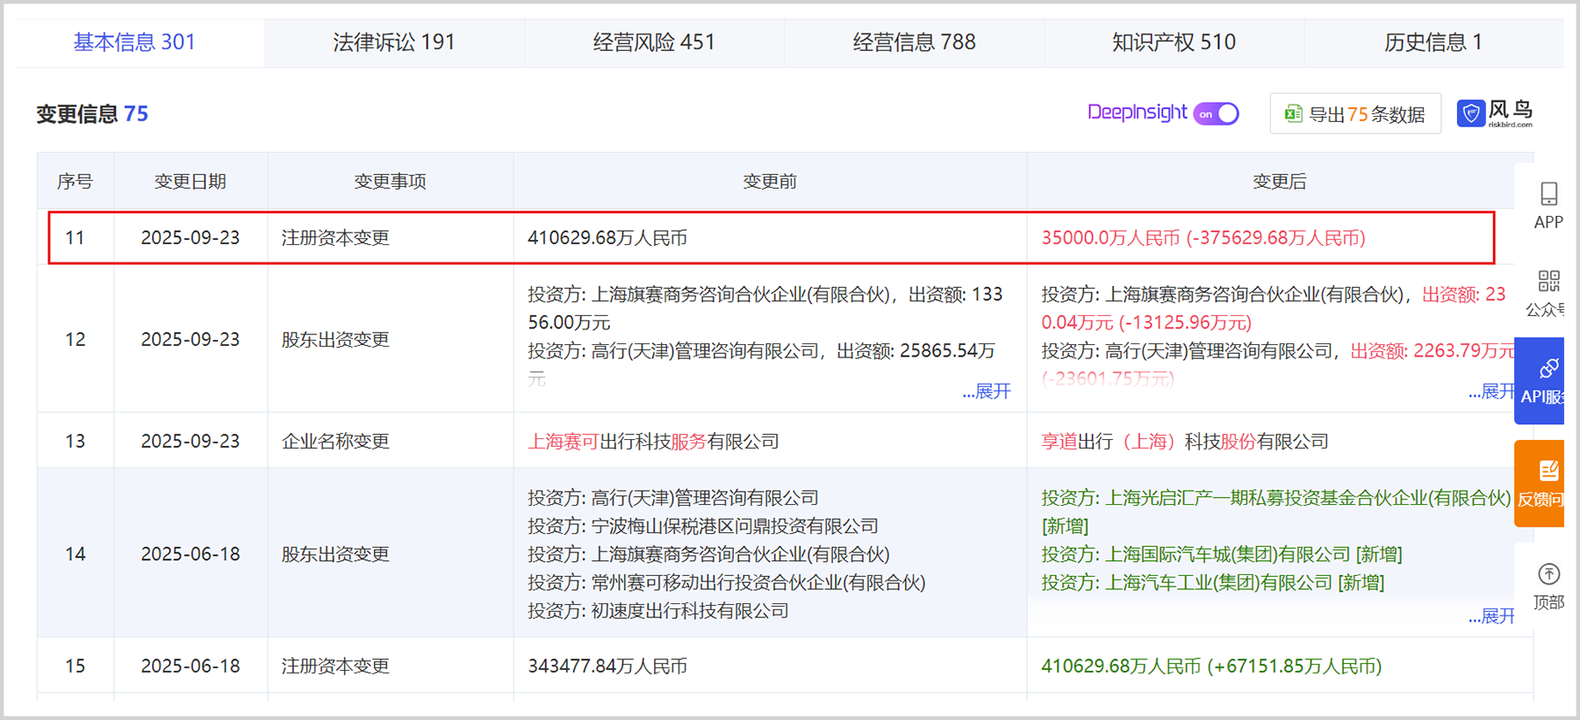Click the 顶部 back-to-top arrow icon

(1548, 575)
